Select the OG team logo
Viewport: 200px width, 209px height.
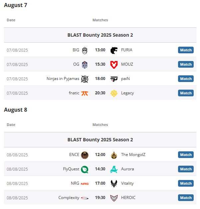coord(85,64)
